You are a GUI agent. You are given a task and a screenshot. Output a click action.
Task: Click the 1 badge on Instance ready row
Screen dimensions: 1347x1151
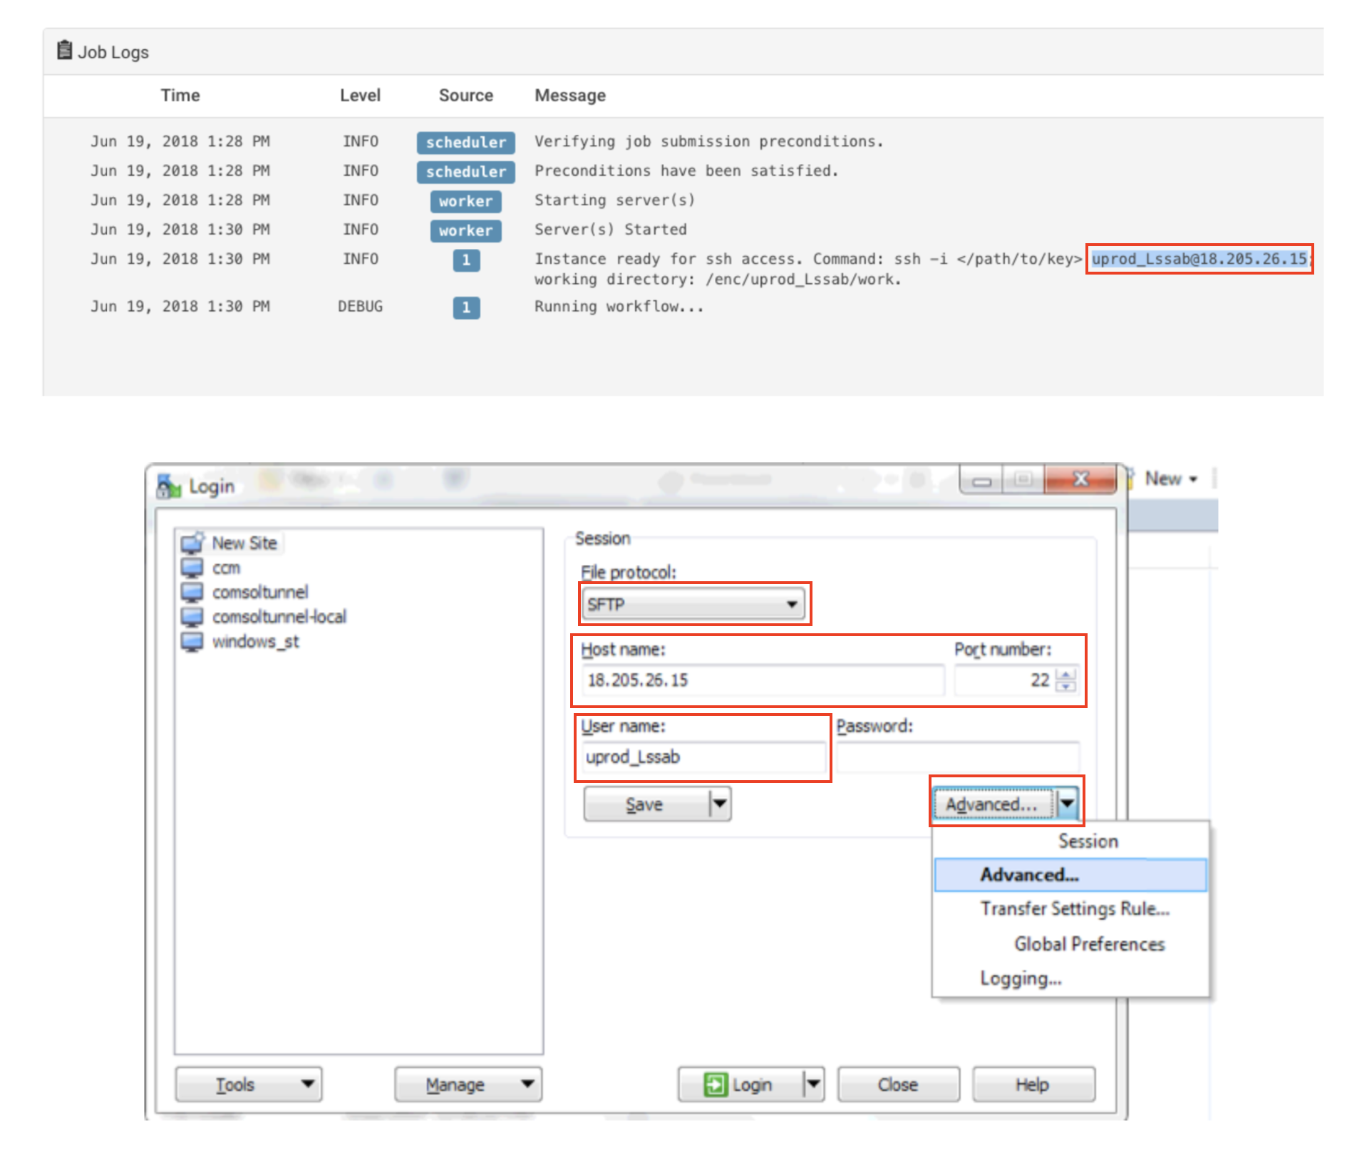466,260
